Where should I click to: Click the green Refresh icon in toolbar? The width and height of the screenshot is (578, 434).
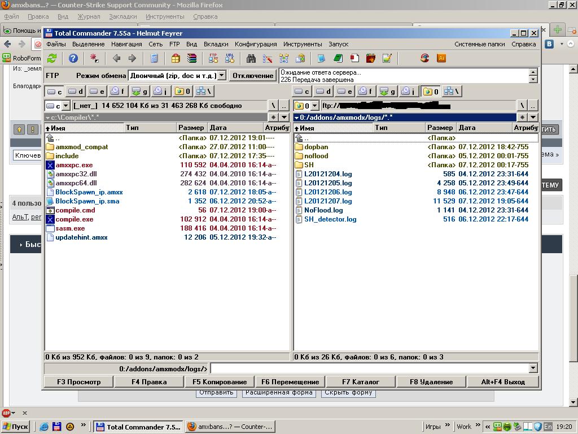(52, 58)
